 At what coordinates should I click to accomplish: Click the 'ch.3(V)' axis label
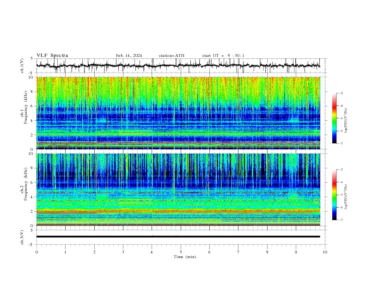pyautogui.click(x=22, y=237)
